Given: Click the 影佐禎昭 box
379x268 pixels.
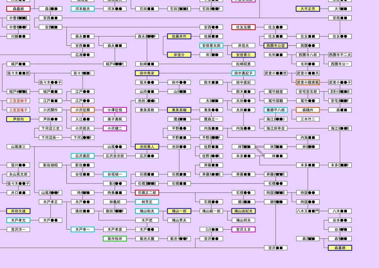Looking at the screenshot, I should pos(50,165).
